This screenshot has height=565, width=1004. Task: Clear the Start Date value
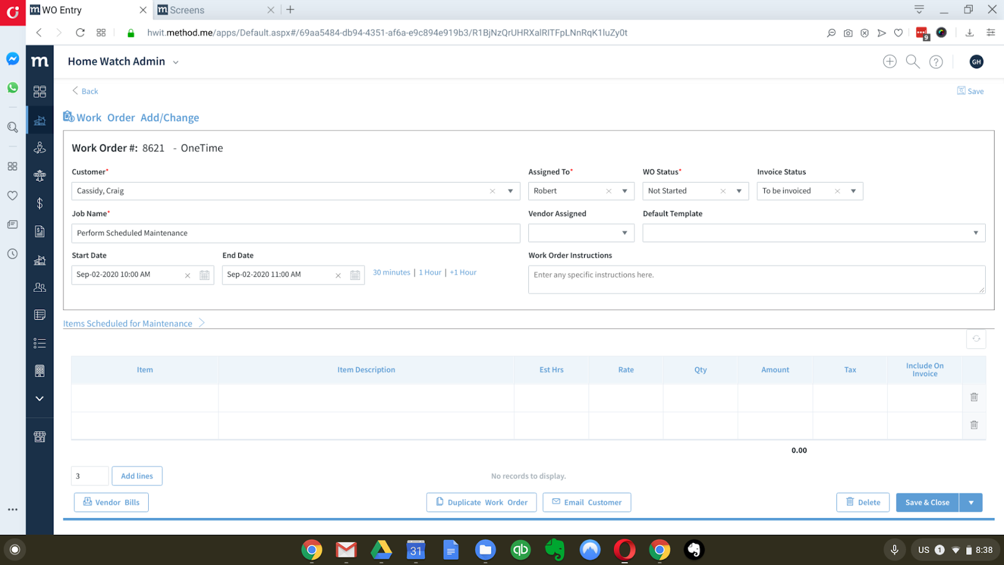coord(188,276)
